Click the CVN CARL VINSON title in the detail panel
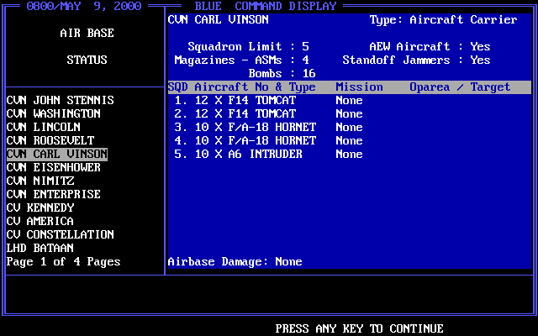 [x=219, y=19]
